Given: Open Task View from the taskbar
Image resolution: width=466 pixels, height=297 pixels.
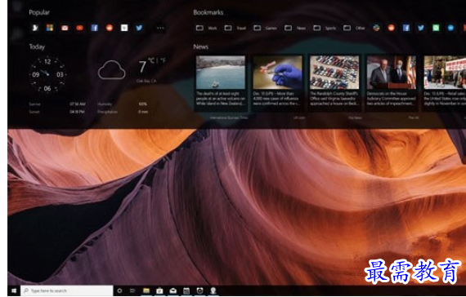Looking at the screenshot, I should click(132, 290).
